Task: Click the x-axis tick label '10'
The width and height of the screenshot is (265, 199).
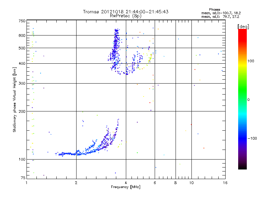Action: click(x=191, y=183)
